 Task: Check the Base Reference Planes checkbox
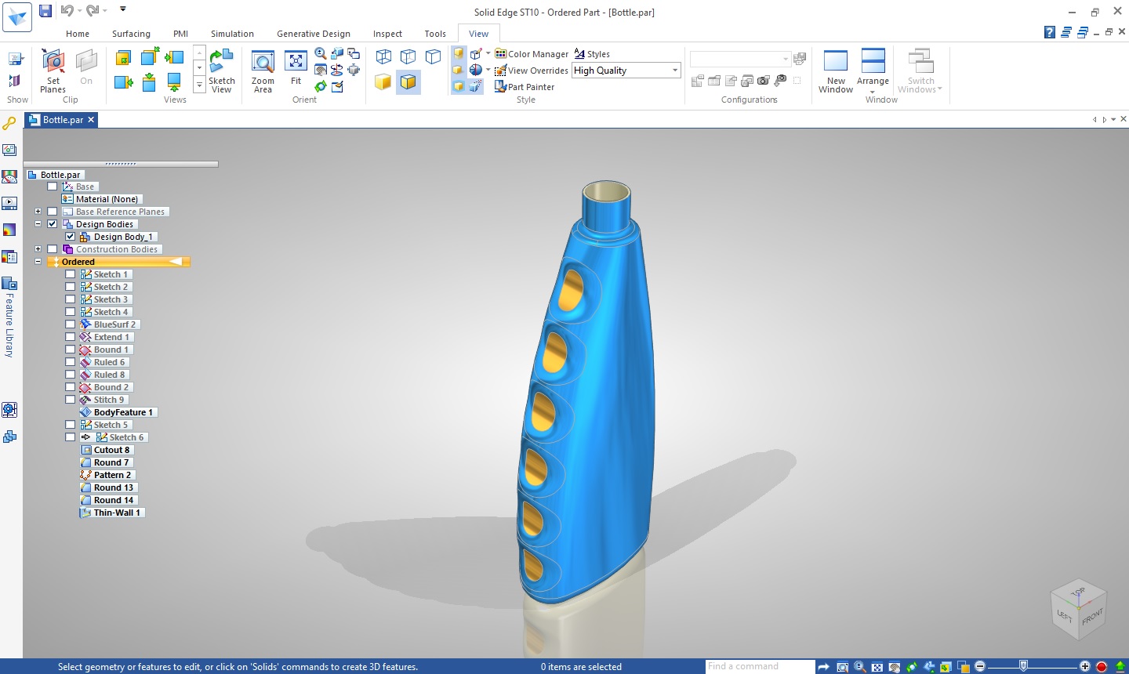click(x=53, y=212)
